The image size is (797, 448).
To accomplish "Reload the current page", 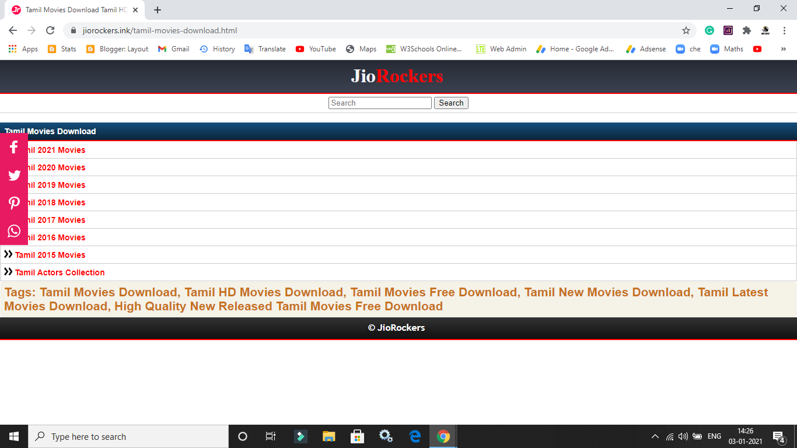I will coord(50,30).
